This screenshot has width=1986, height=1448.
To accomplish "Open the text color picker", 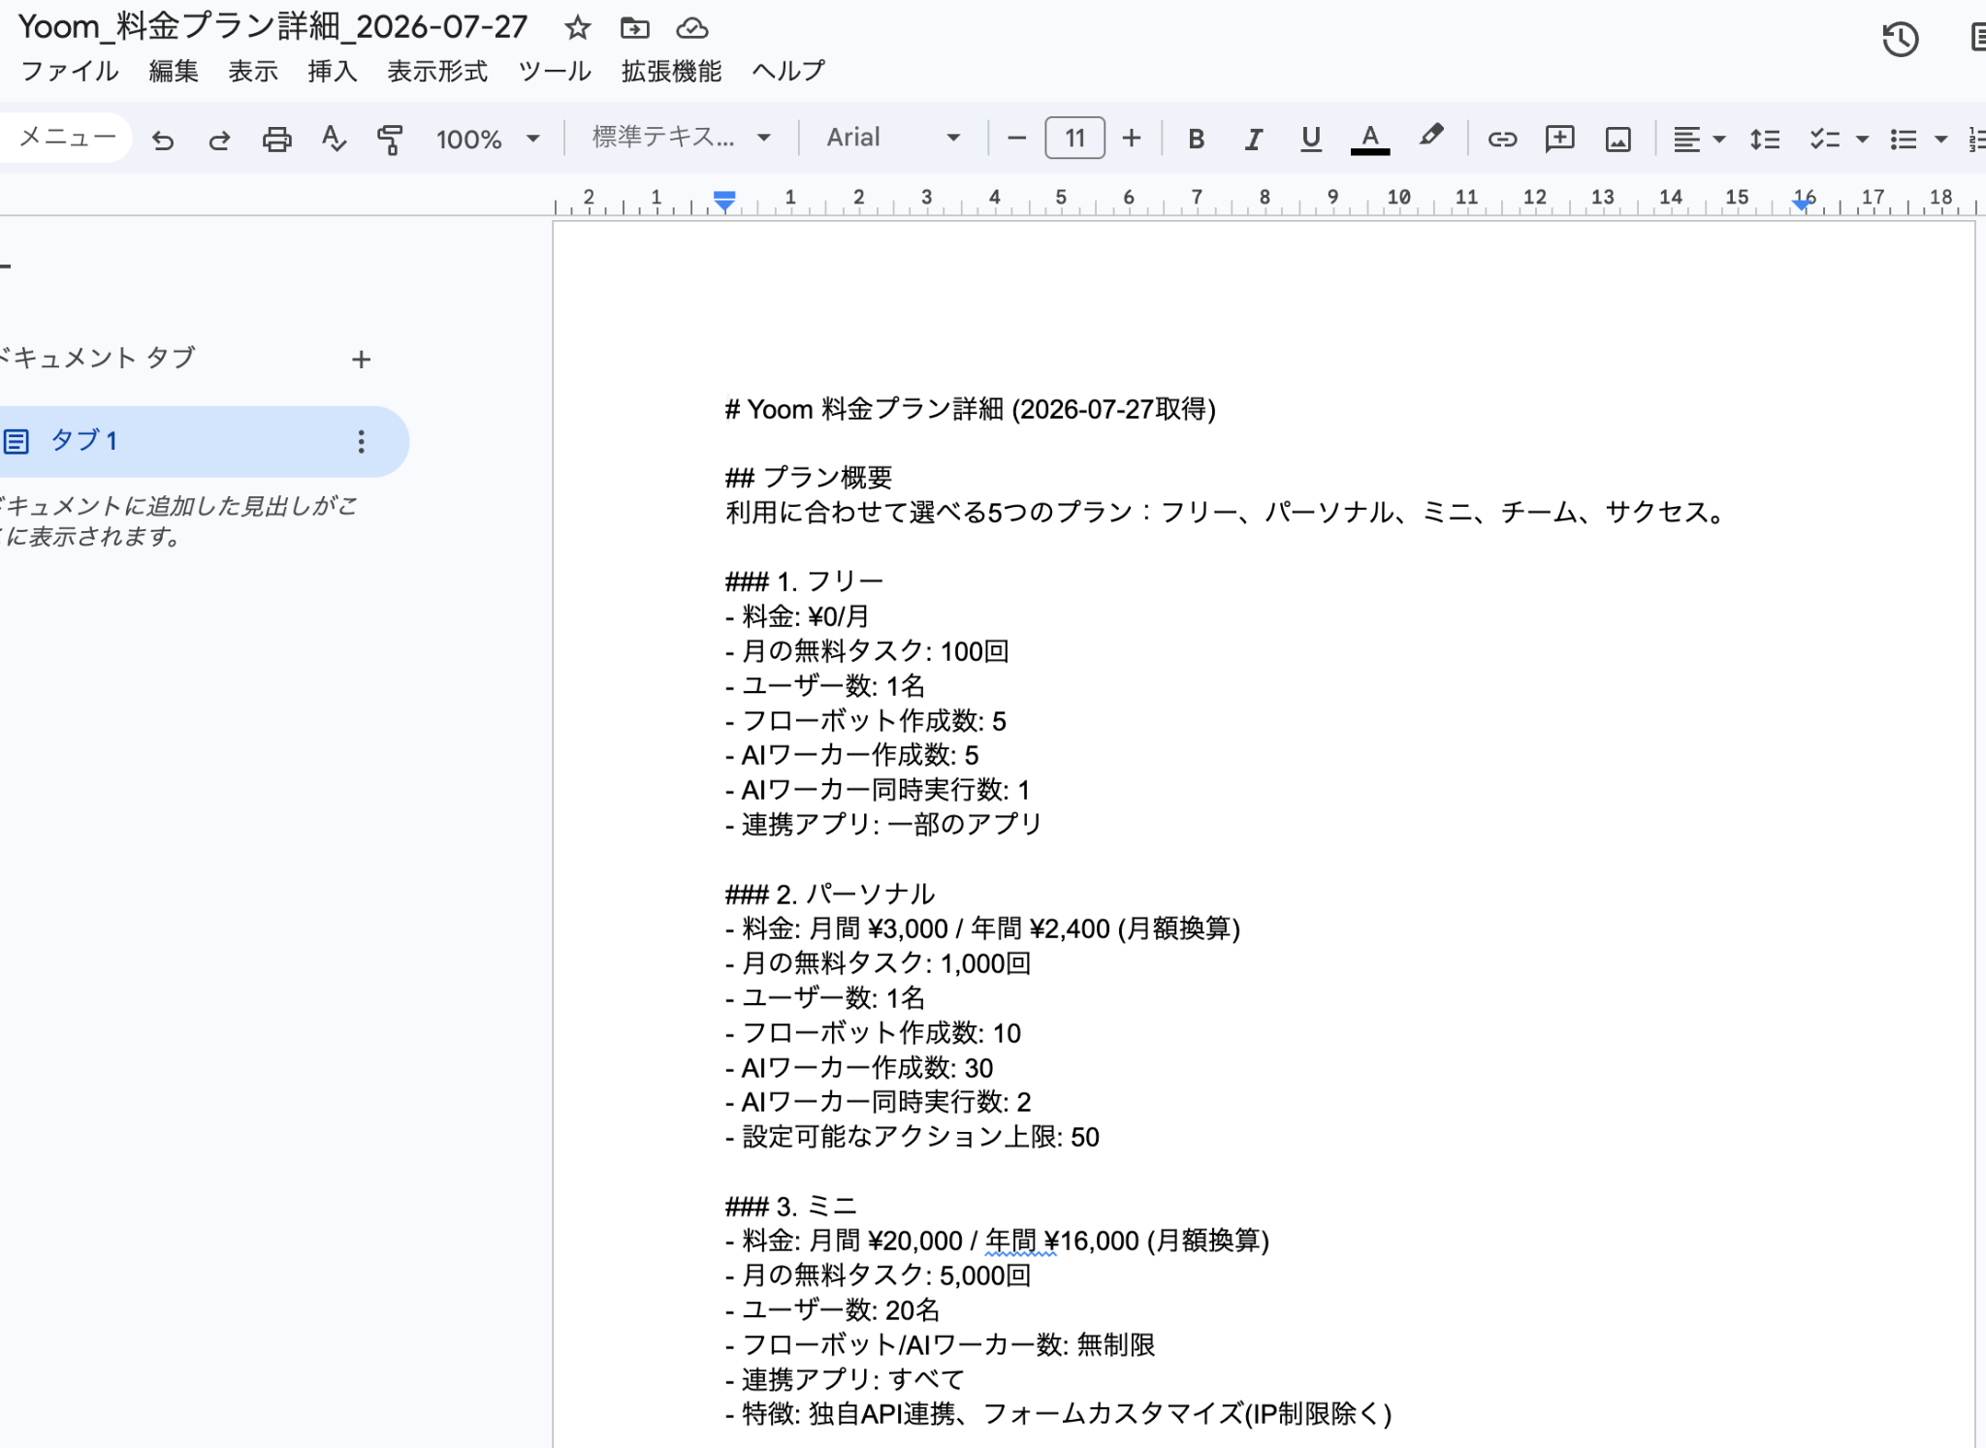I will (1369, 140).
